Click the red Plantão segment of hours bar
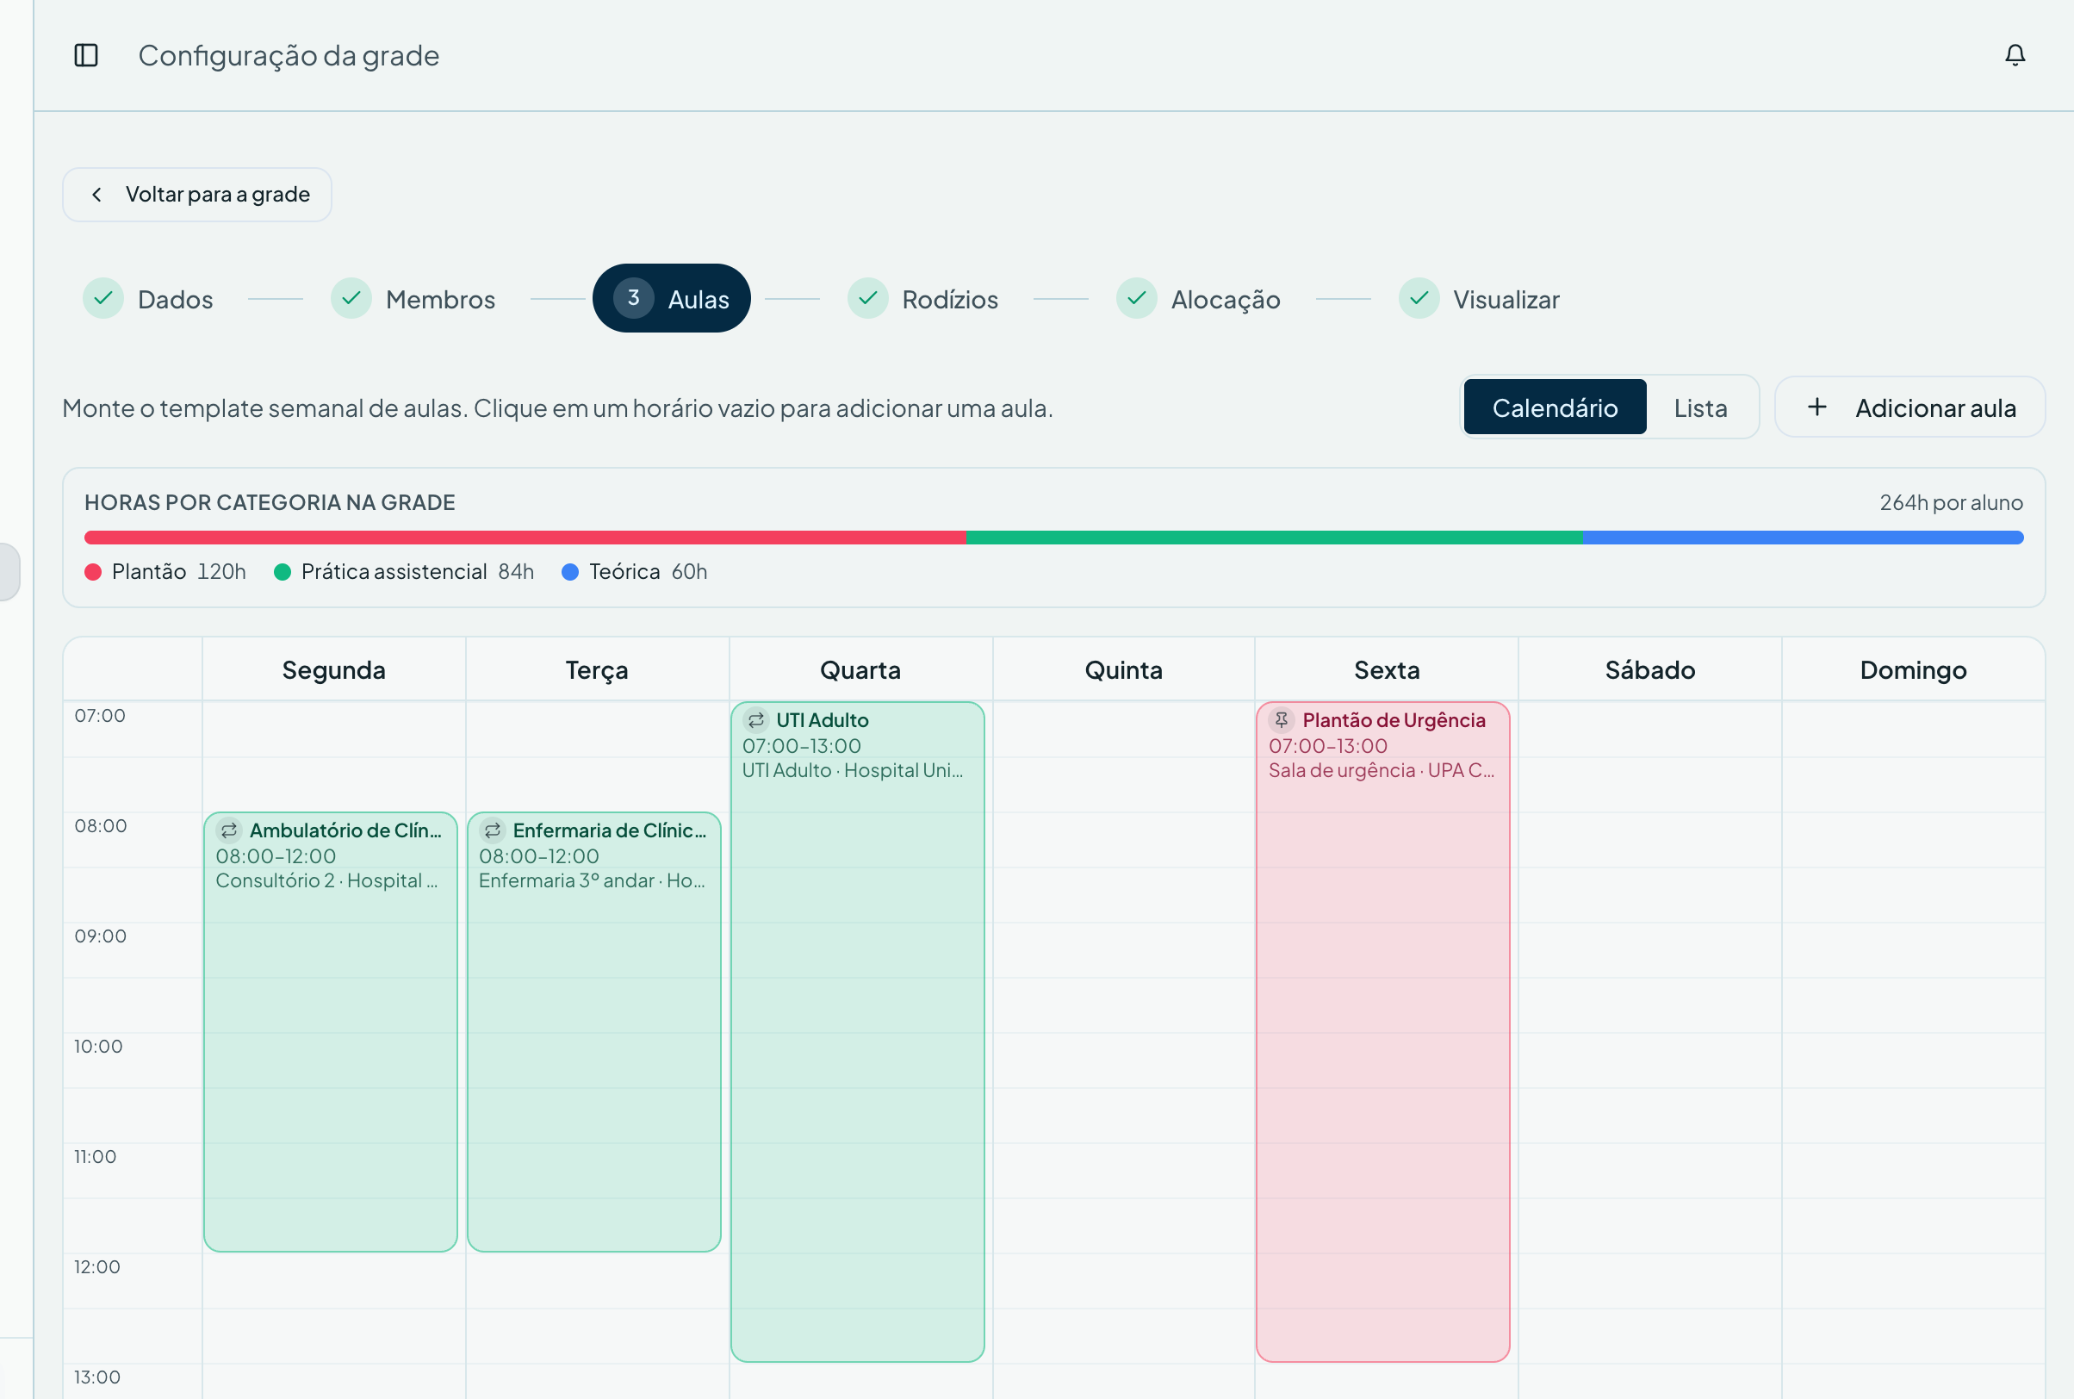This screenshot has width=2074, height=1399. [525, 538]
